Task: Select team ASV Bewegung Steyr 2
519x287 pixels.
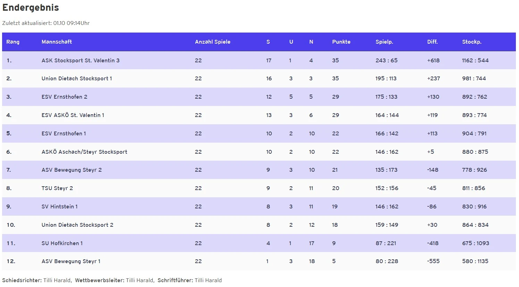Action: pos(72,170)
